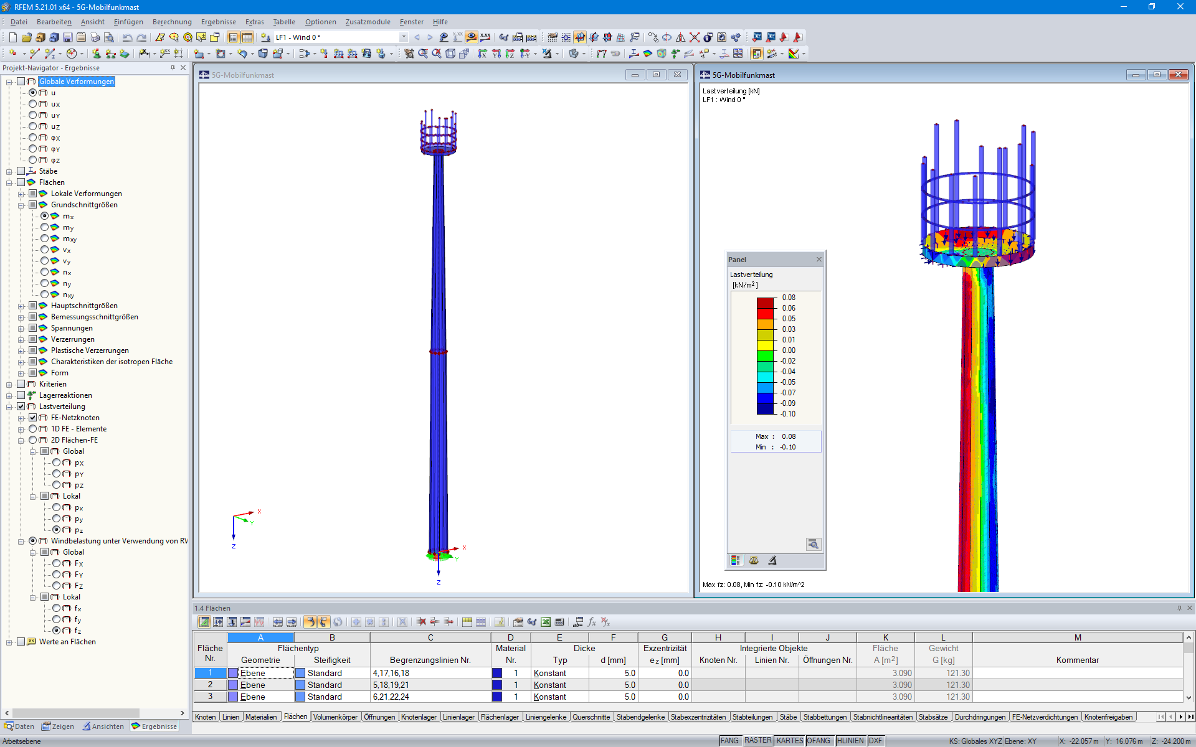Select the uX deformation radio button
Viewport: 1196px width, 747px height.
pyautogui.click(x=33, y=104)
